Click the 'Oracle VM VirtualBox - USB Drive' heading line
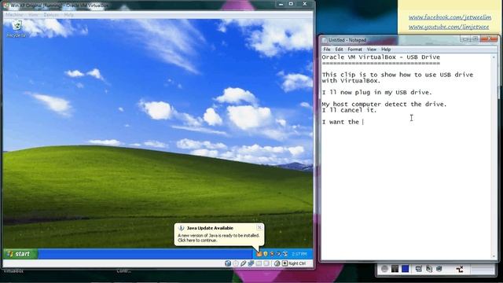This screenshot has height=283, width=503. pyautogui.click(x=380, y=57)
